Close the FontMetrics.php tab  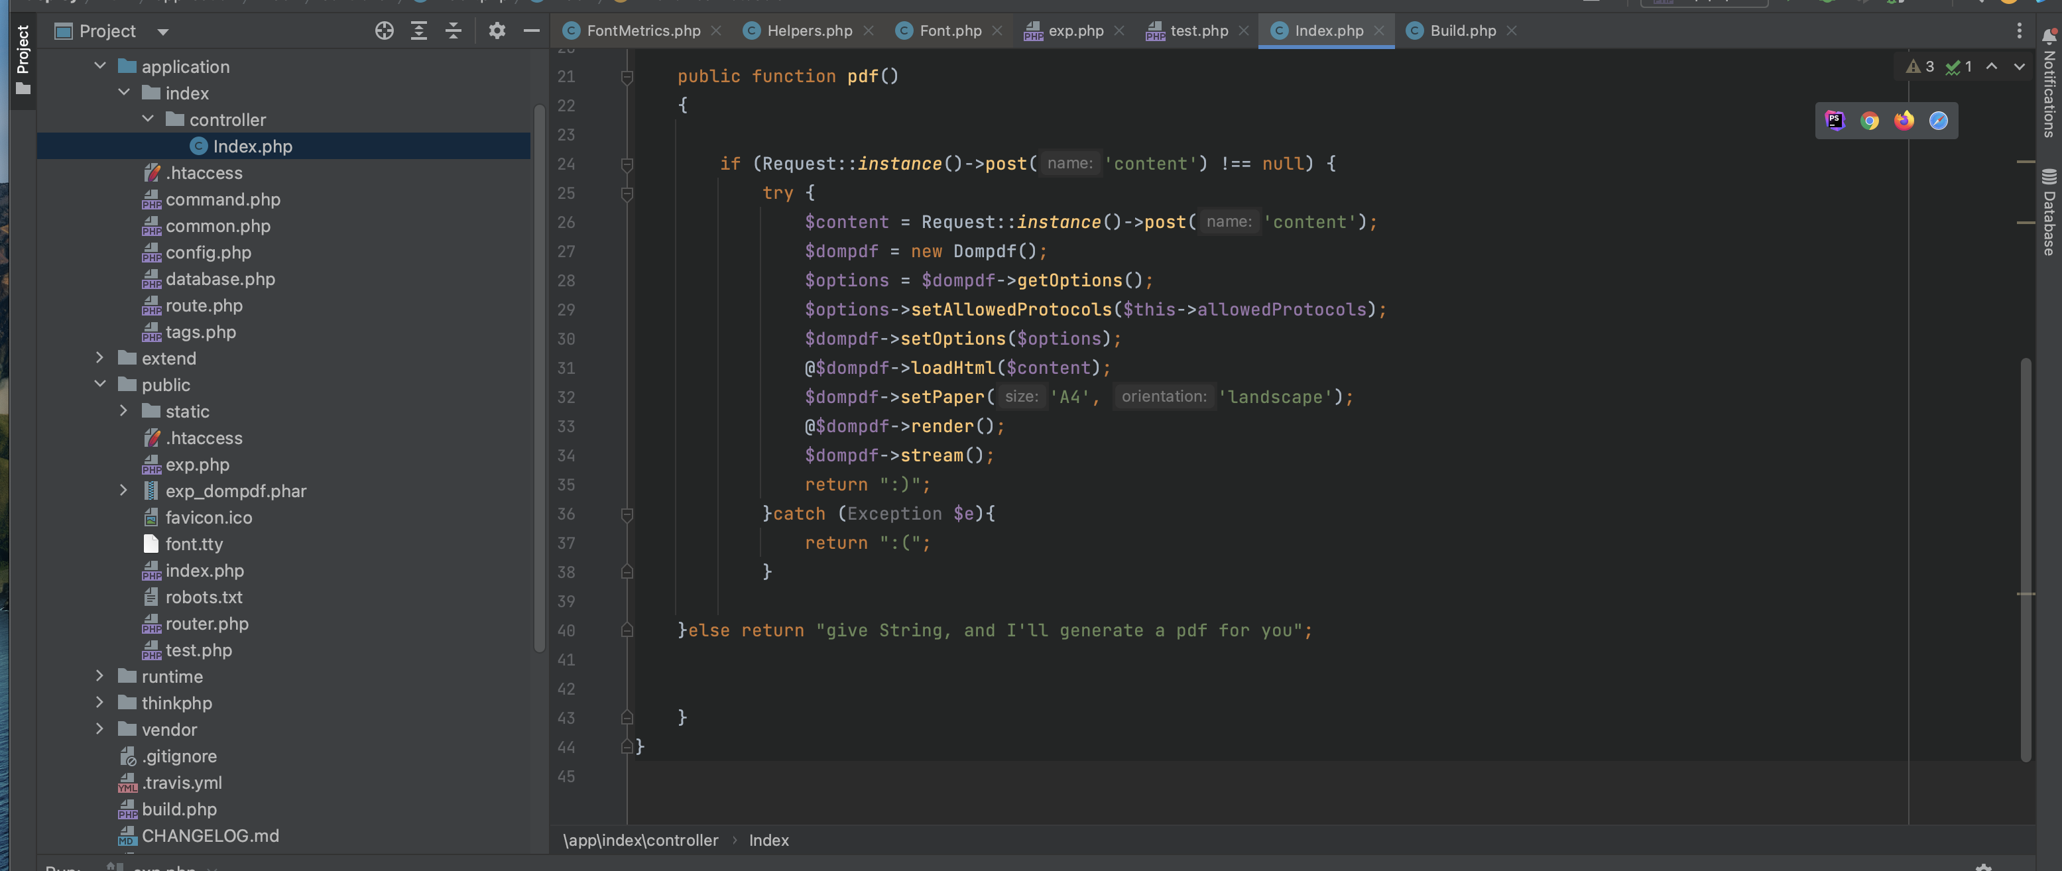[717, 30]
